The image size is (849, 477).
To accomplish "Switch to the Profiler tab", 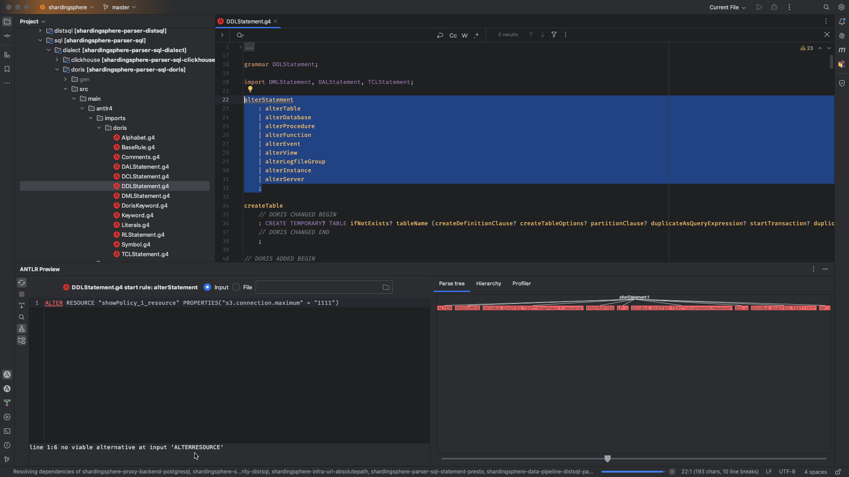I will [x=521, y=284].
